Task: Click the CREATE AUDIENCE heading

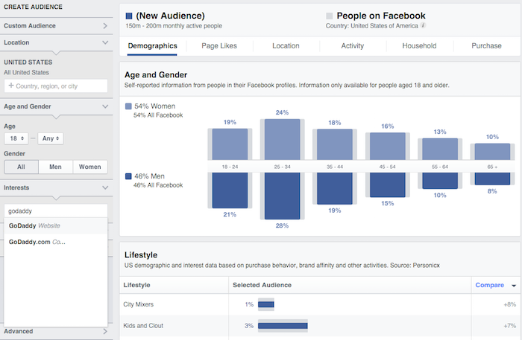Action: tap(33, 7)
